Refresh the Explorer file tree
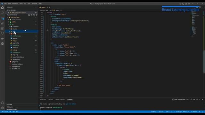This screenshot has width=205, height=115. point(34,15)
